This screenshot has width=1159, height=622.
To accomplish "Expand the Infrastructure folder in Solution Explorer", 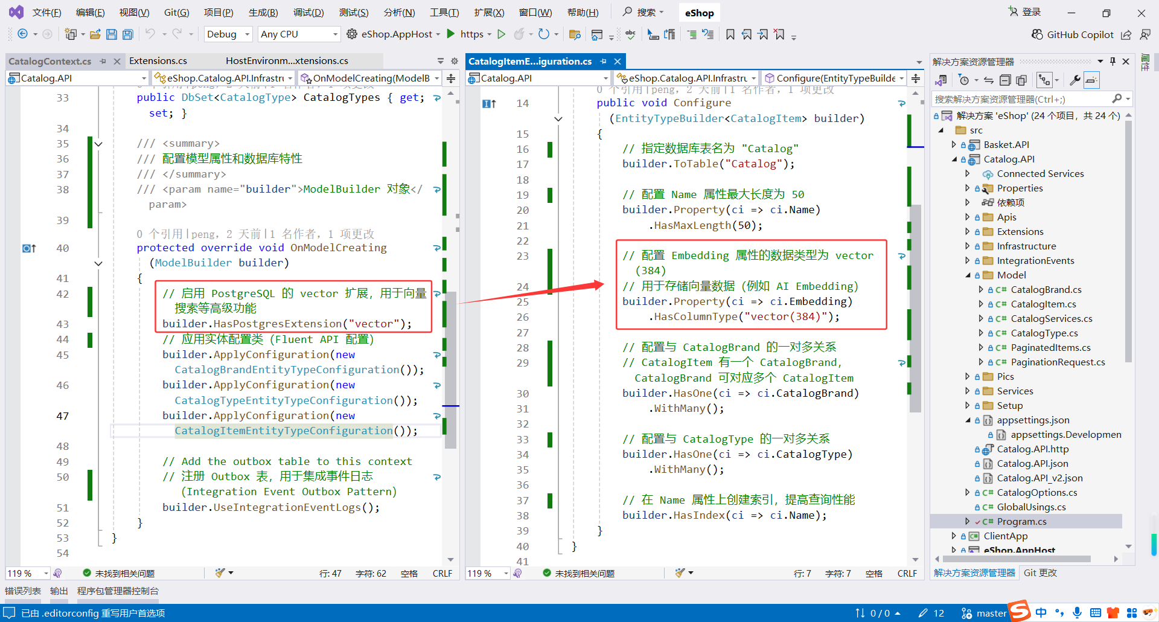I will tap(968, 246).
